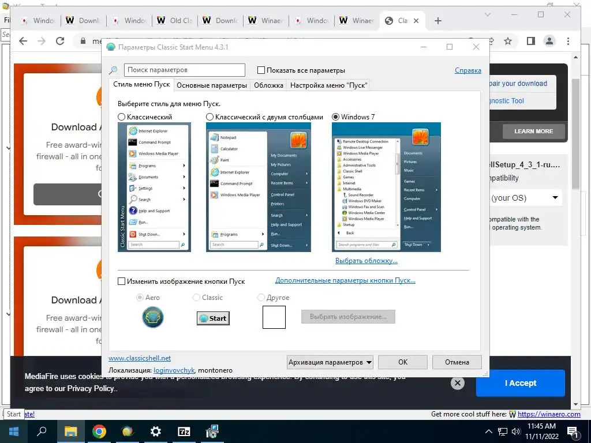
Task: Open File Explorer from taskbar
Action: pos(70,431)
